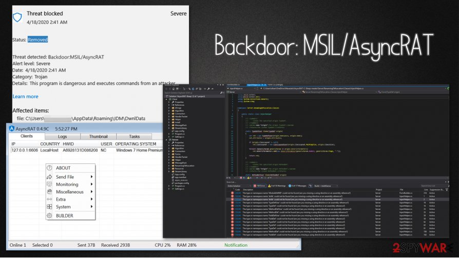
Task: Click the Solution Explorer refresh icon
Action: (193, 89)
